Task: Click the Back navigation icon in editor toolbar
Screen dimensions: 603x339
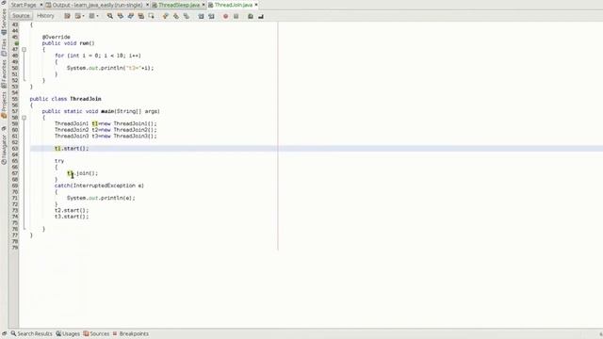Action: (x=78, y=16)
